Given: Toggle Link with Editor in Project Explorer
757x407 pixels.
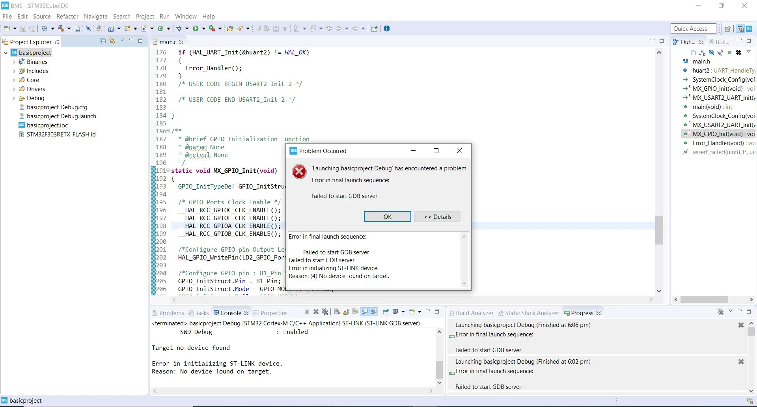Looking at the screenshot, I should coord(112,41).
